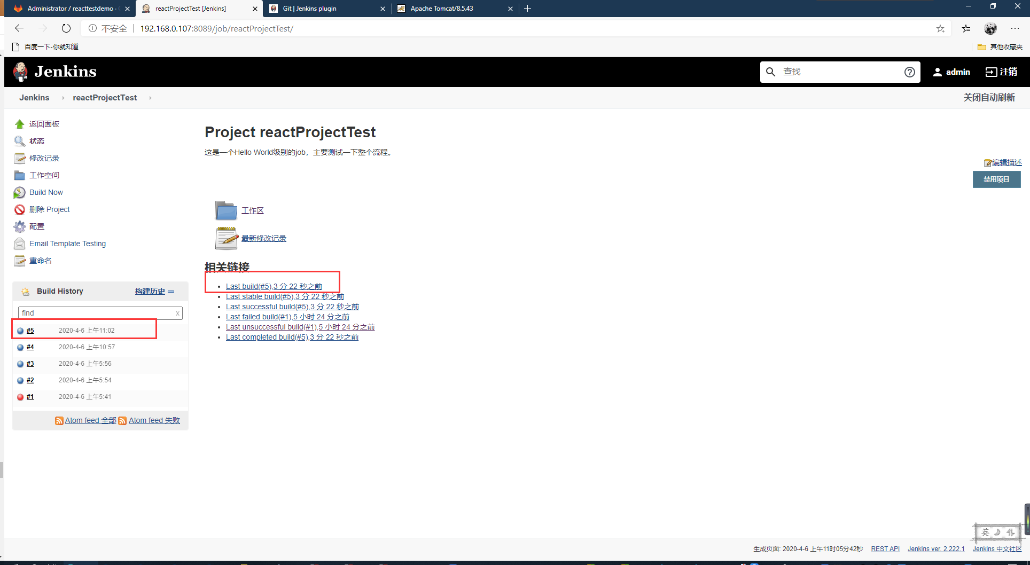
Task: Close the Git | Jenkins plugin tab
Action: click(383, 9)
